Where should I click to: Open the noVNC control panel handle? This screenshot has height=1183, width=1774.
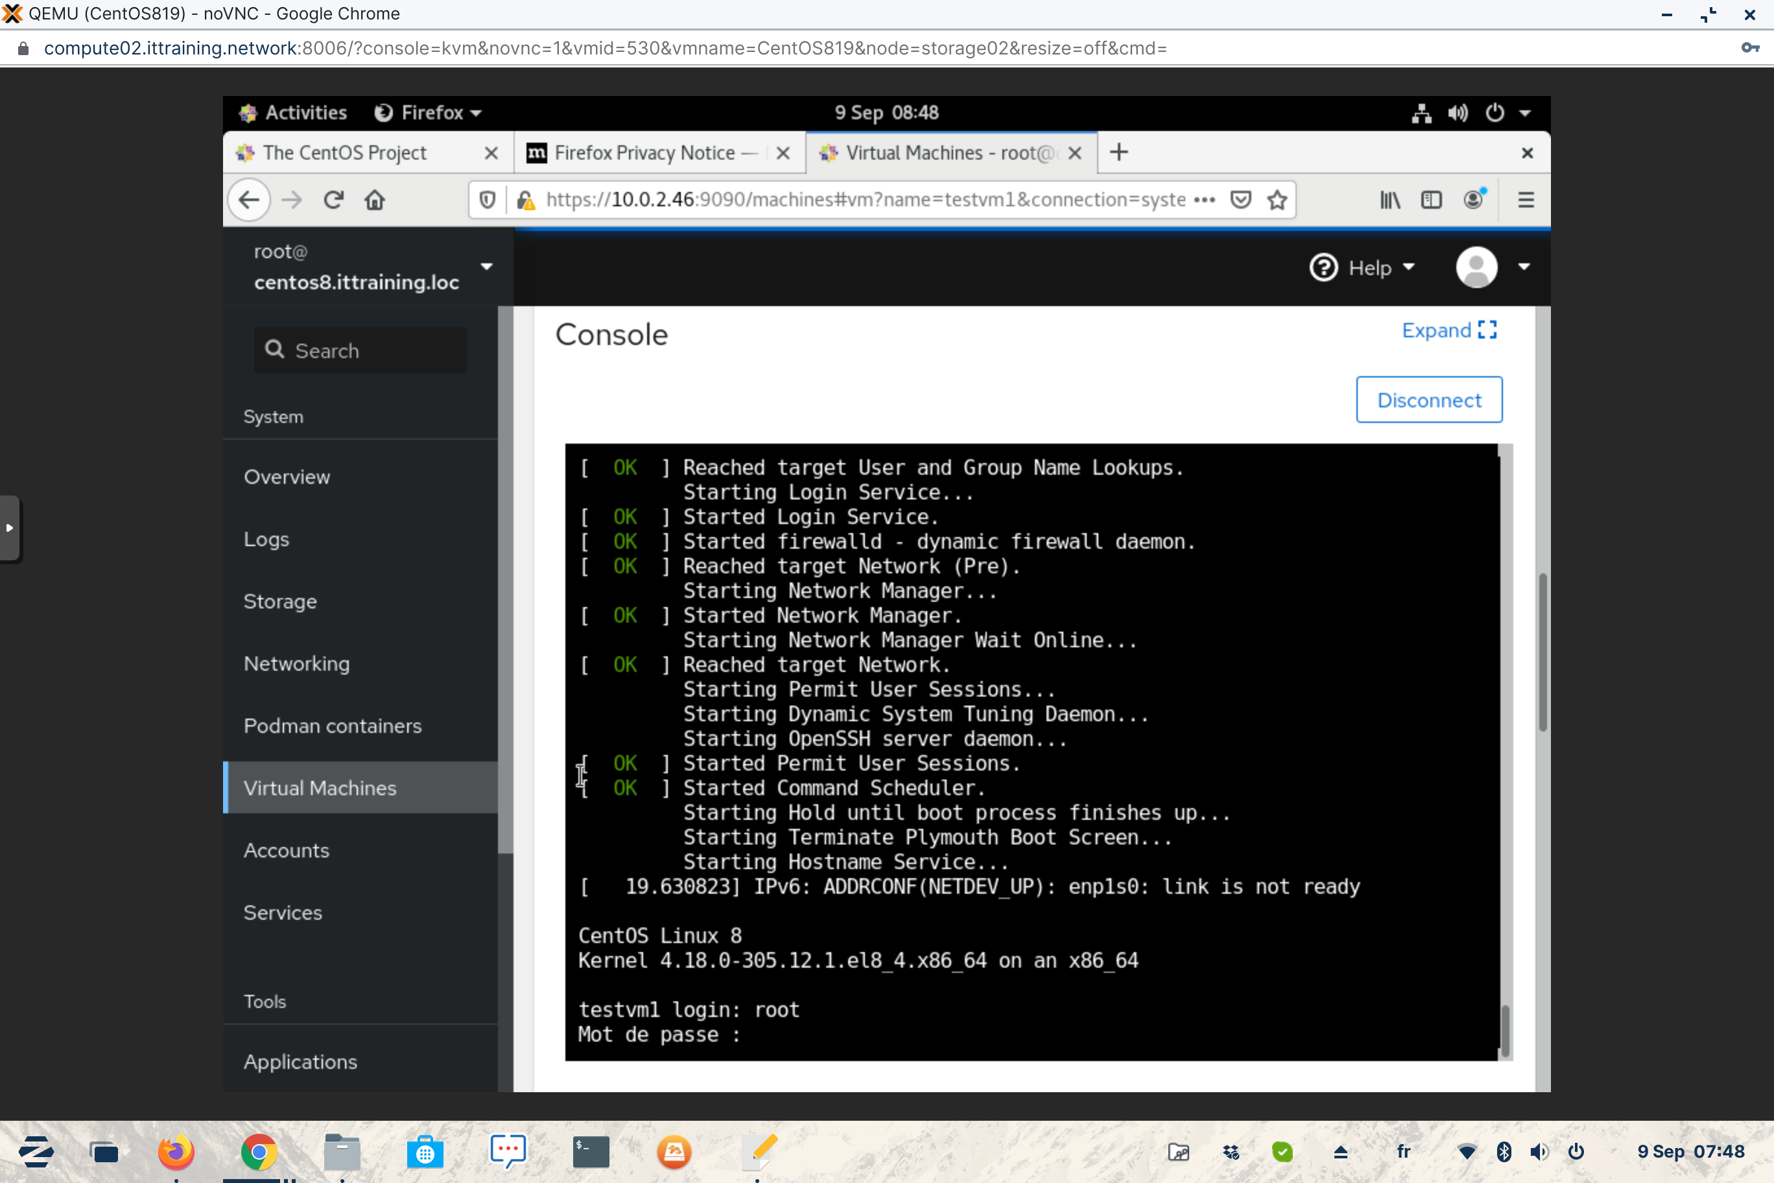pos(10,528)
